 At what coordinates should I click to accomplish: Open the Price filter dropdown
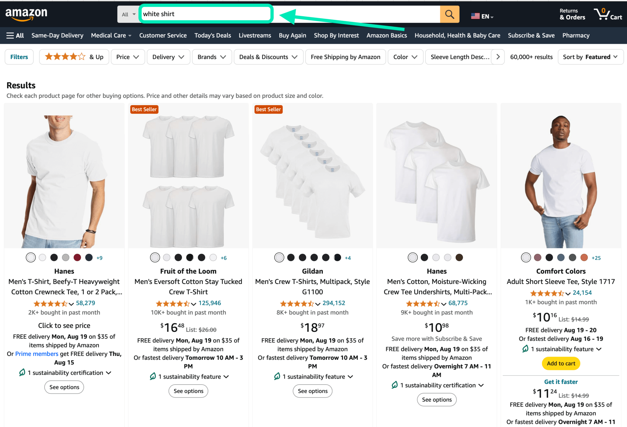[x=128, y=57]
